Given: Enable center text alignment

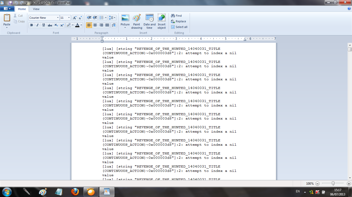Looking at the screenshot, I should [95, 25].
